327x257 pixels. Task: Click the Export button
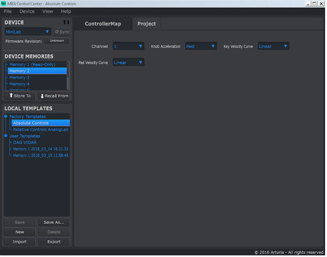click(54, 242)
